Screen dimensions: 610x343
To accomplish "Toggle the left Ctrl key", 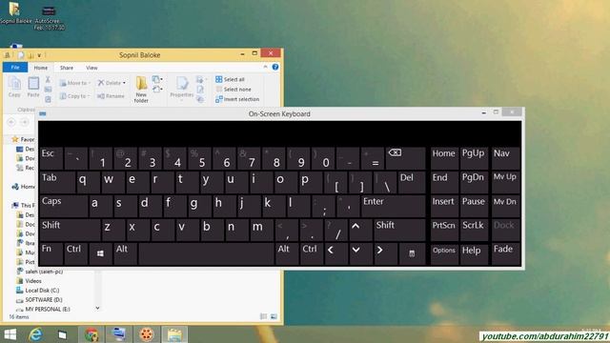I will tap(75, 253).
